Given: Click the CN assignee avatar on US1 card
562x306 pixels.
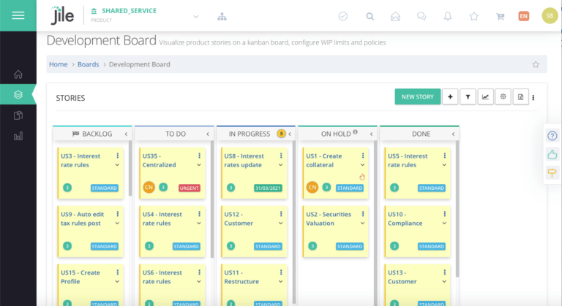Looking at the screenshot, I should click(312, 187).
